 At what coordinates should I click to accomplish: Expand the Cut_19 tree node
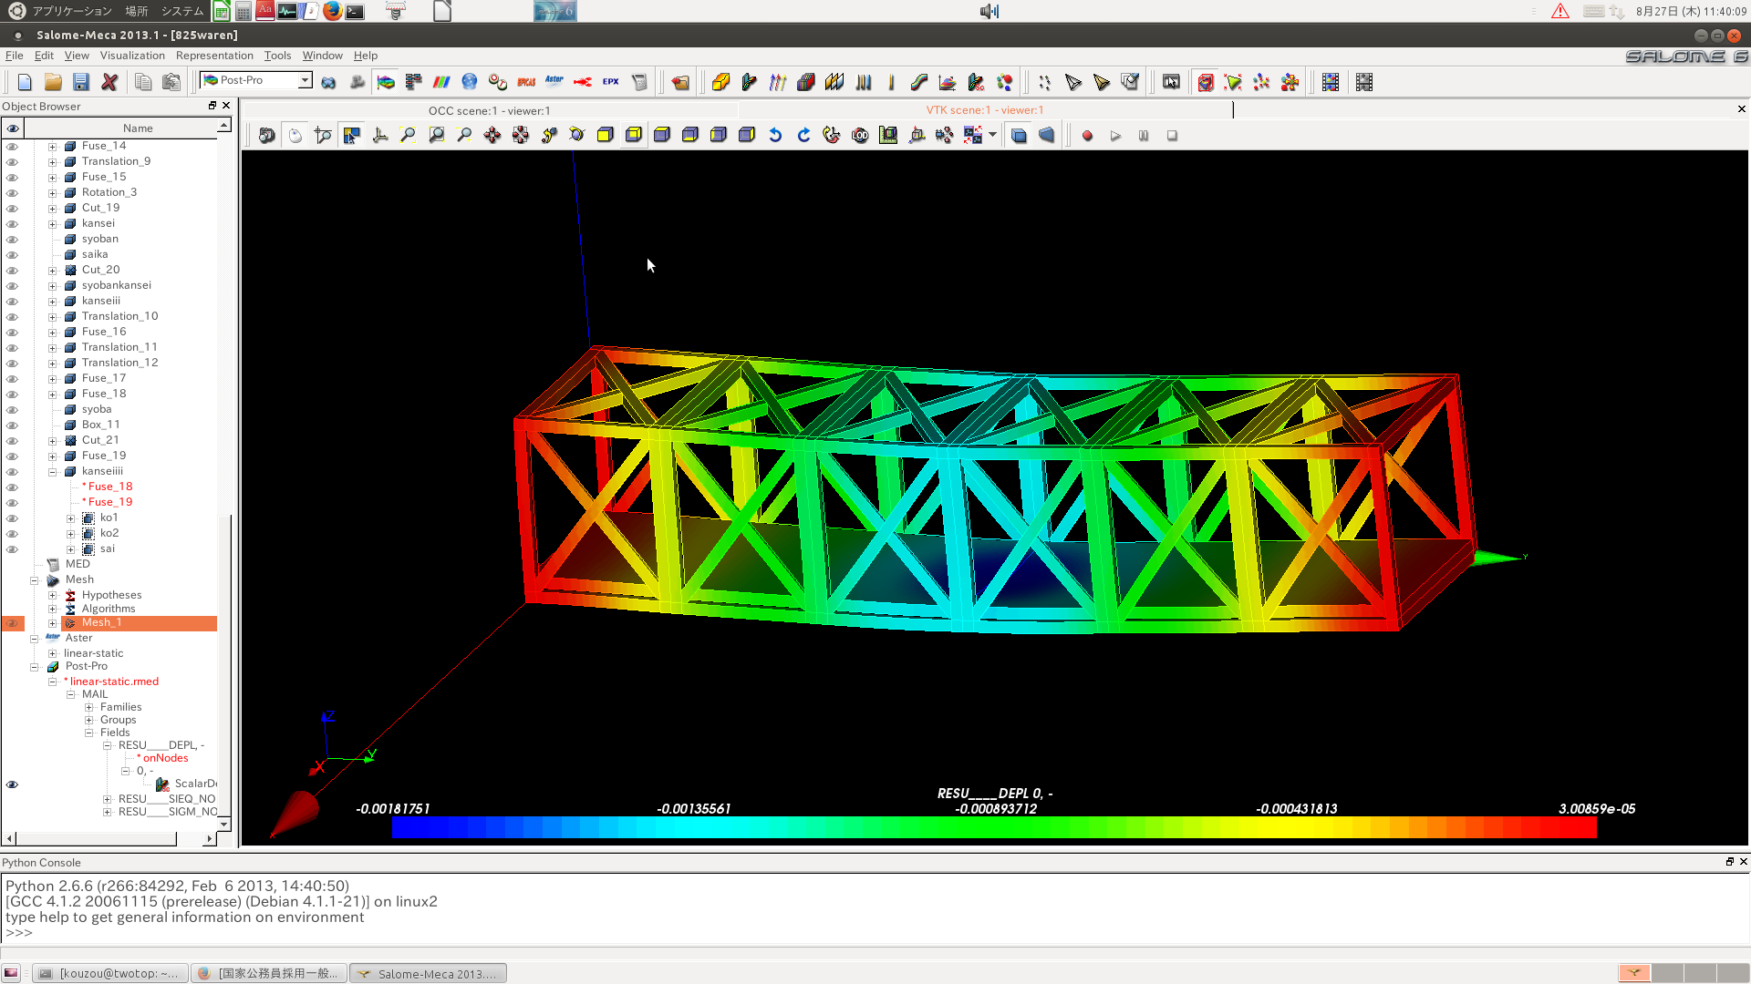pos(52,209)
